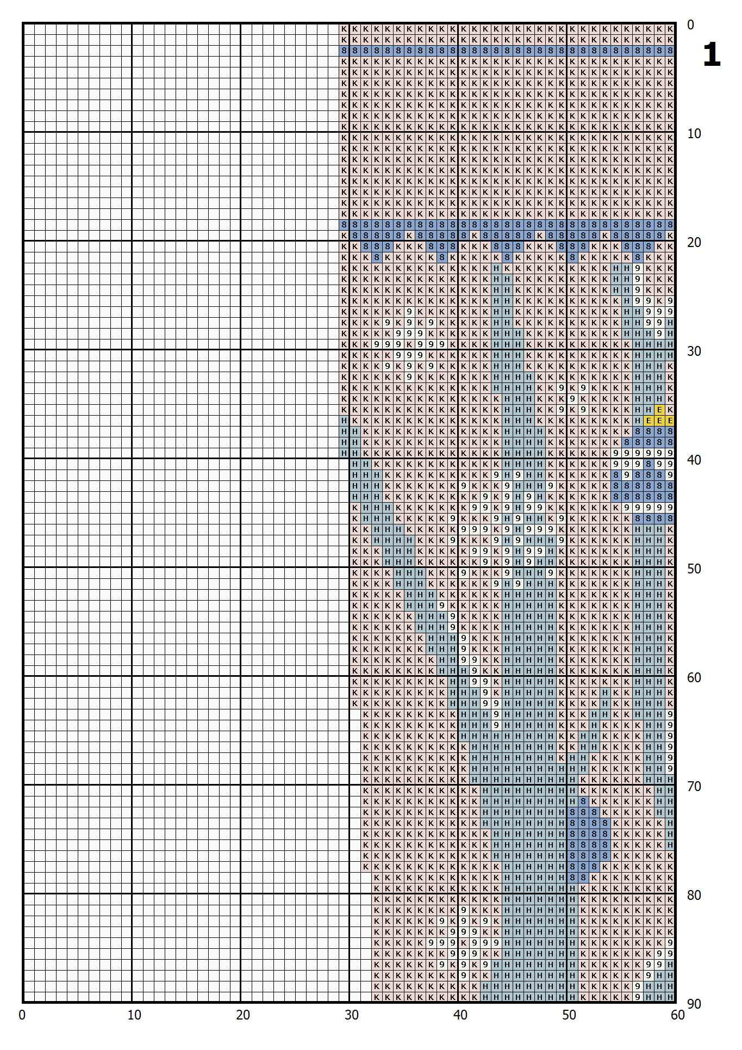Viewport: 742px width, 1050px height.
Task: Select row label 40 on the right axis
Action: (694, 460)
